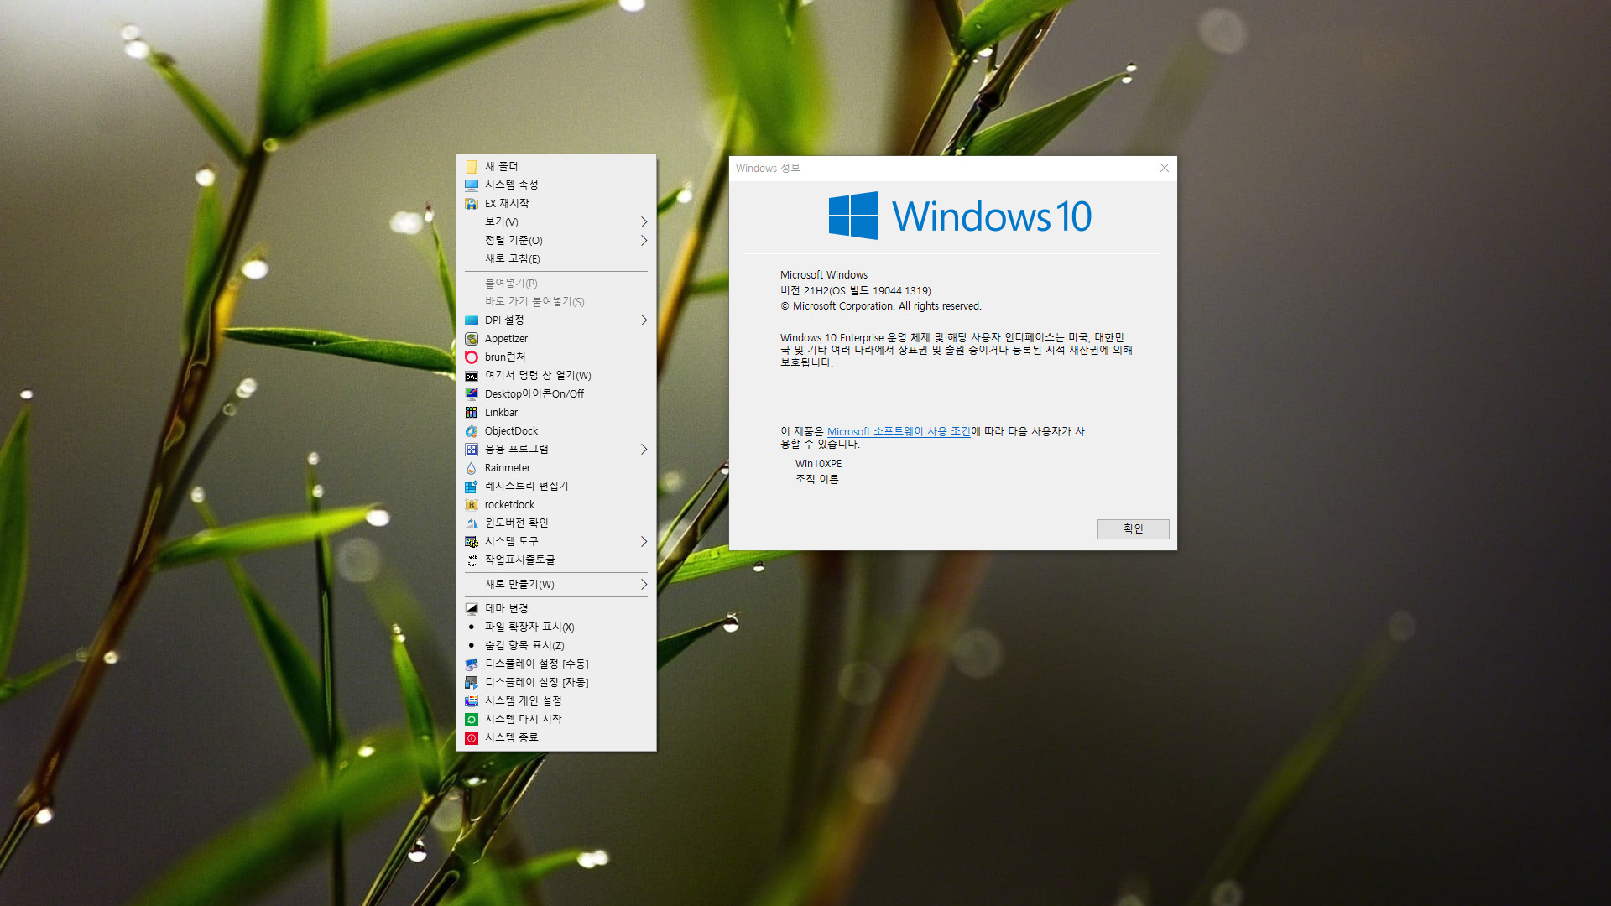Choose the 보기(V) menu entry
Screen dimensions: 1611x906
coord(556,221)
